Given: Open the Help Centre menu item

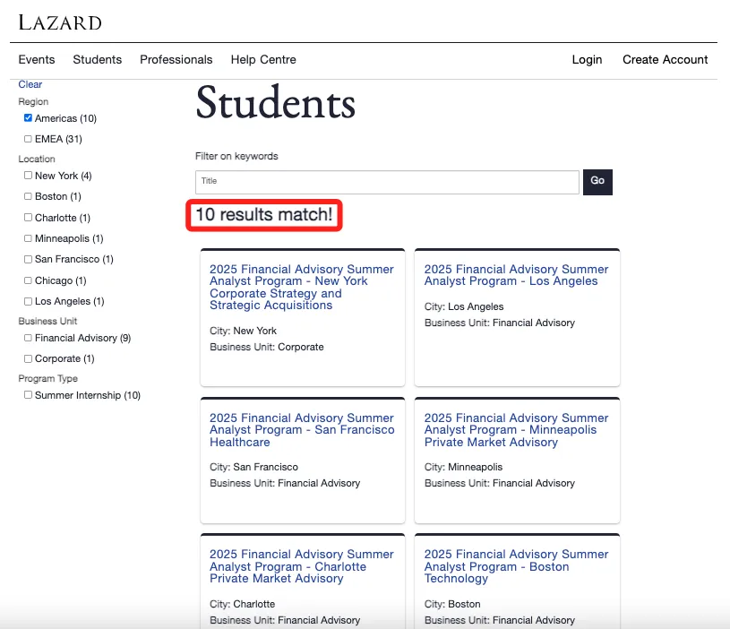Looking at the screenshot, I should [x=263, y=60].
